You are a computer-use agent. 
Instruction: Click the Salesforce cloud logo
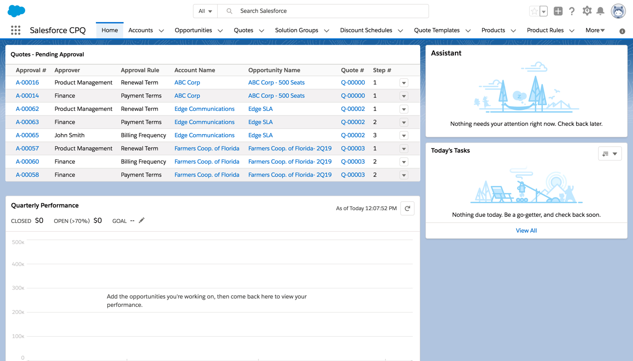click(16, 11)
